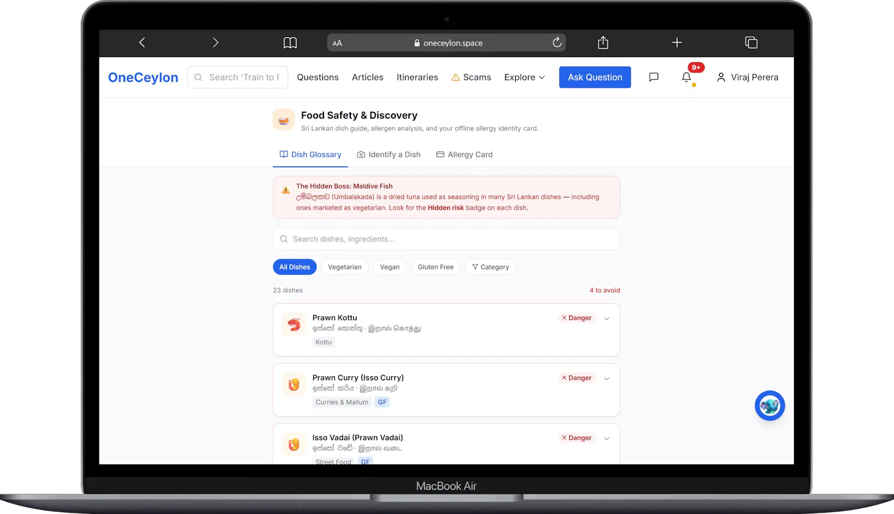Viewport: 894px width, 514px height.
Task: Go to the OneCeylon home logo
Action: coord(143,77)
